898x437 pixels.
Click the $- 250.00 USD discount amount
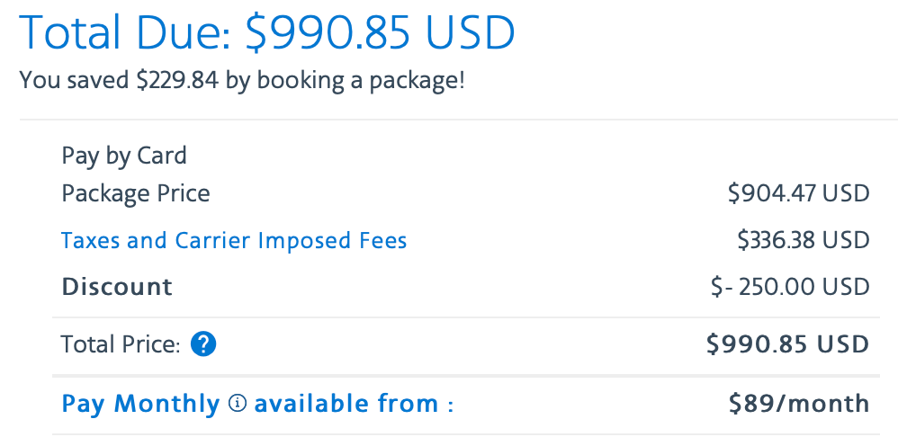tap(790, 287)
